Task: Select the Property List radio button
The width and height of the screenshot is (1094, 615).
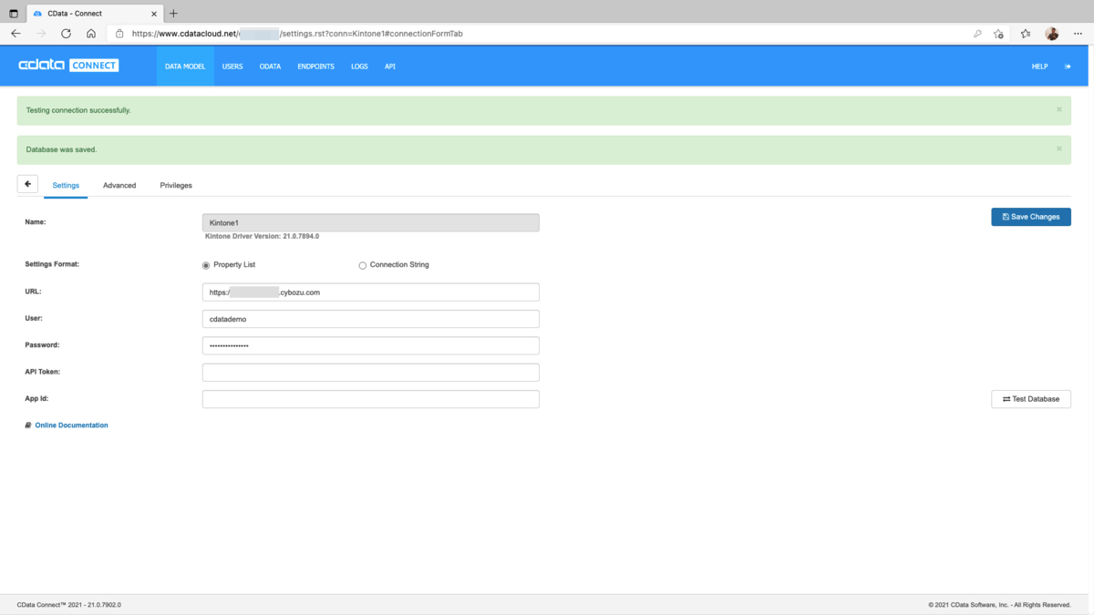Action: [206, 265]
